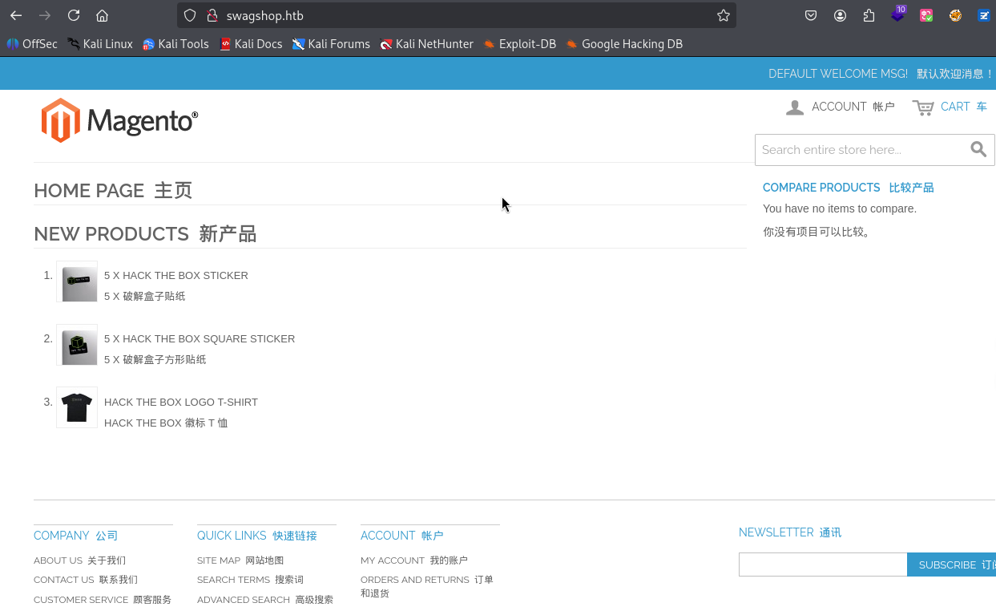Click the COMPARE PRODUCTS heading

point(849,188)
